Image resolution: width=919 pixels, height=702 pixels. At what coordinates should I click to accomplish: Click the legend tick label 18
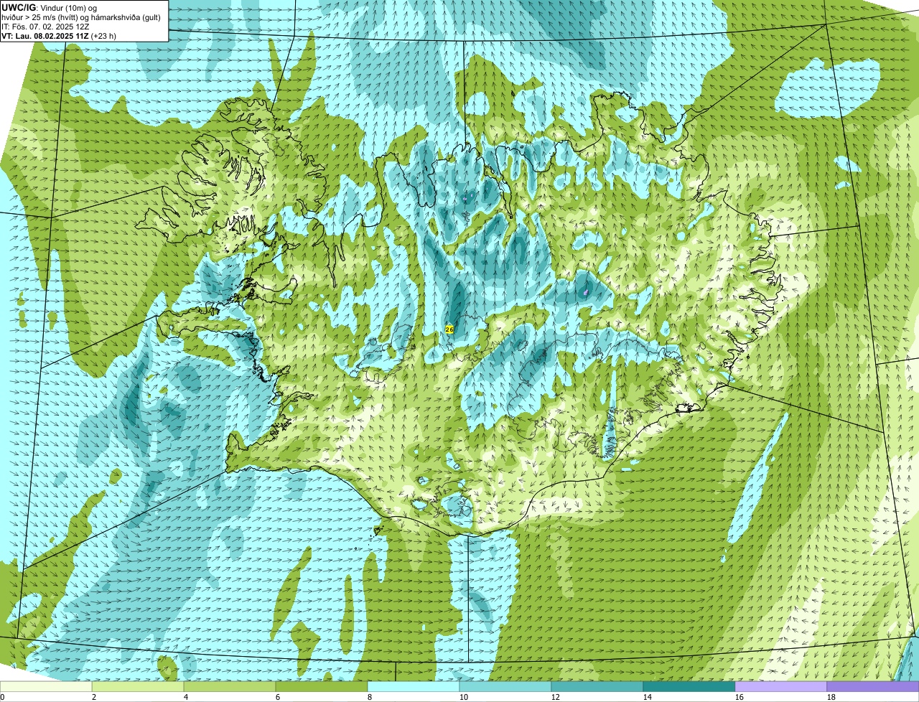[831, 697]
